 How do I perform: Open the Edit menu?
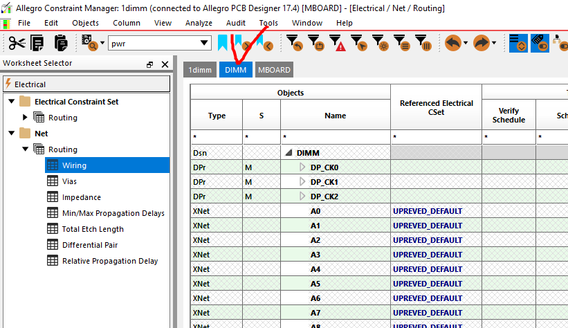click(51, 23)
